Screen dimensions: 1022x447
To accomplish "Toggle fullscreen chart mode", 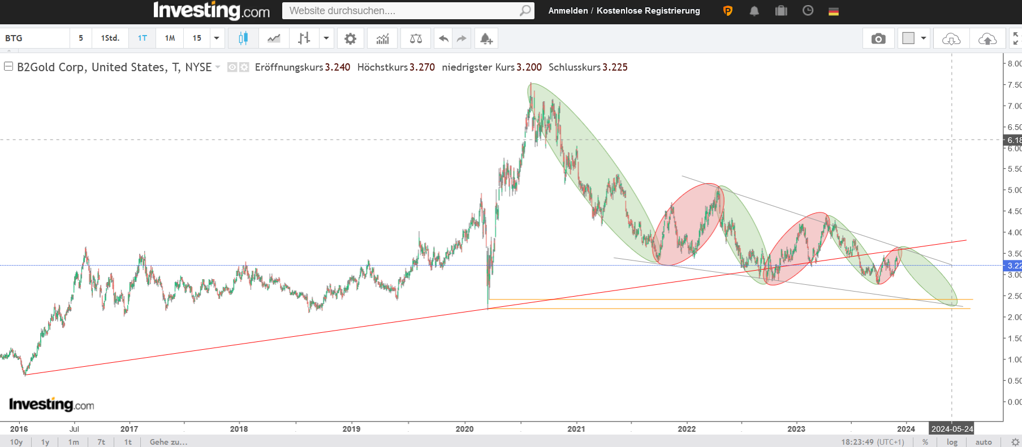I will [1016, 38].
